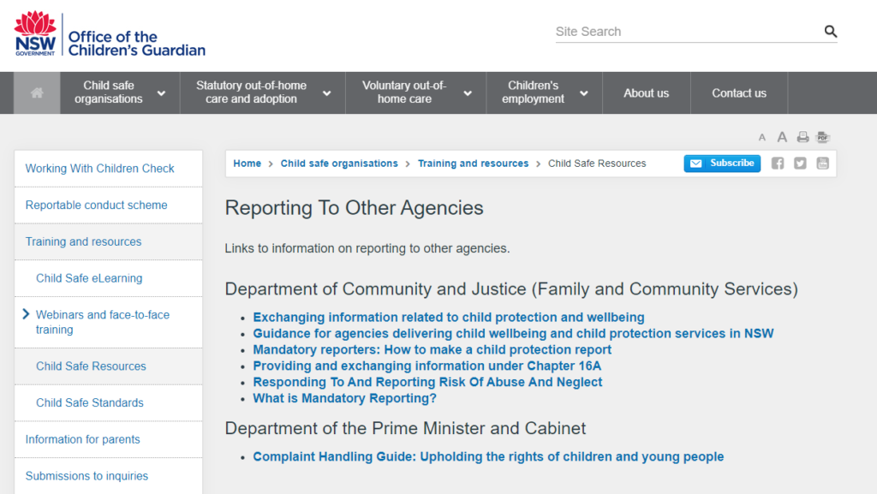Click inside the Site Search input field
This screenshot has height=494, width=877.
click(x=677, y=31)
